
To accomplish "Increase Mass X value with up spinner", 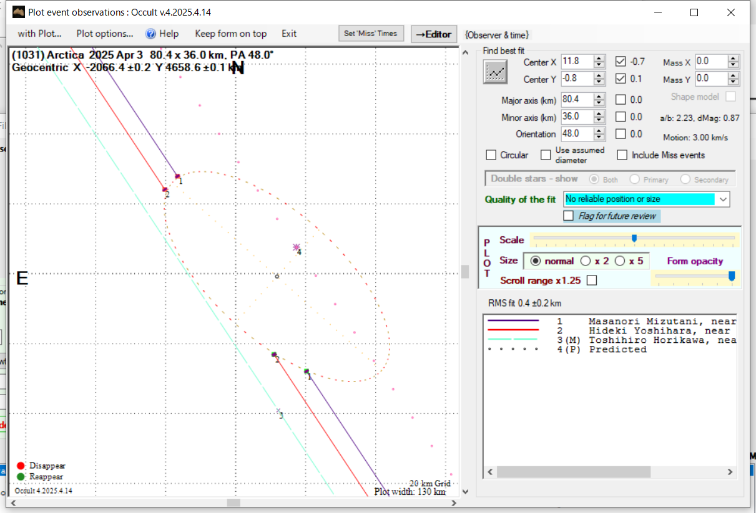I will coord(734,59).
